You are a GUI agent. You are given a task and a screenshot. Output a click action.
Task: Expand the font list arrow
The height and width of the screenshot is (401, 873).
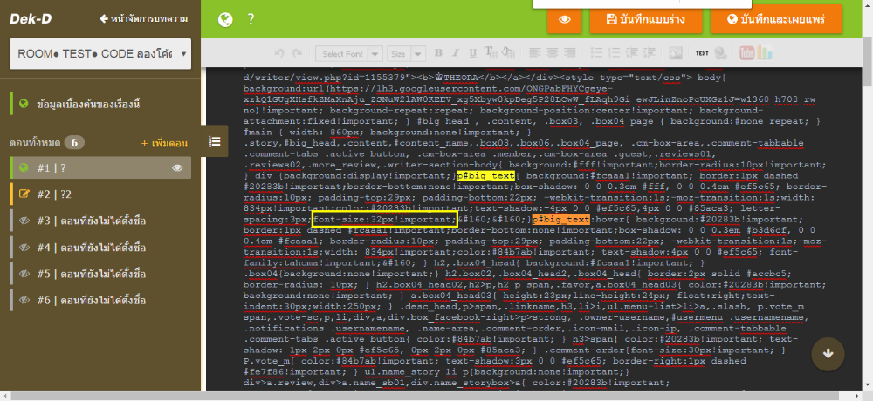[x=375, y=53]
